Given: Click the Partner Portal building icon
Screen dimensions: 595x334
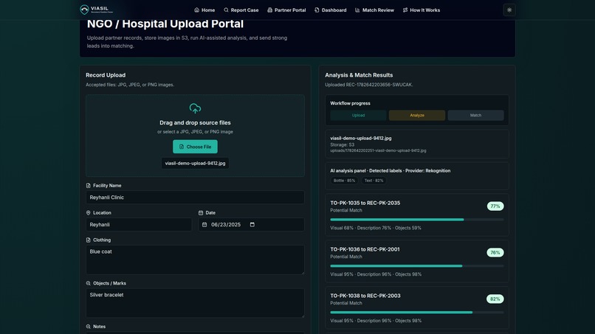Looking at the screenshot, I should tap(269, 10).
